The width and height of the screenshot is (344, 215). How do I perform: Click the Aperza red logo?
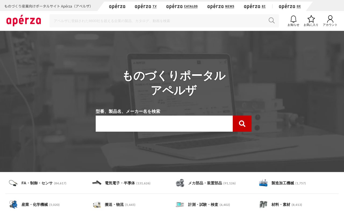(x=24, y=20)
